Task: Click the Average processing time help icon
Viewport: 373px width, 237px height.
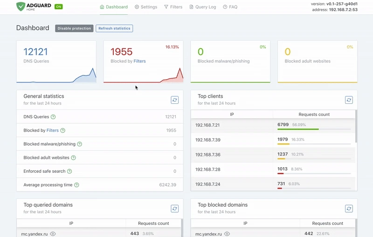Action: [x=76, y=185]
